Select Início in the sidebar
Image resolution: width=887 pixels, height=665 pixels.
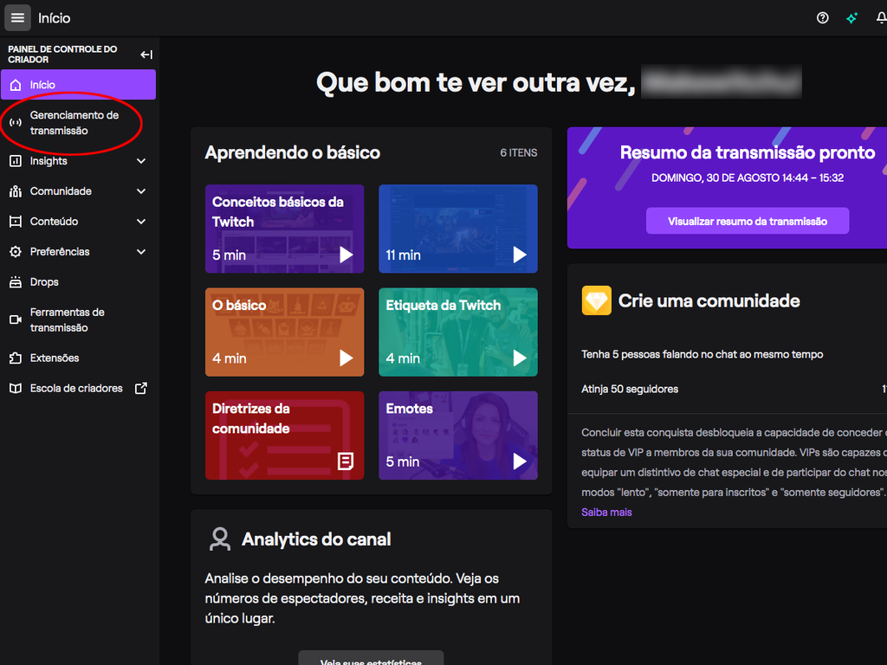click(79, 85)
